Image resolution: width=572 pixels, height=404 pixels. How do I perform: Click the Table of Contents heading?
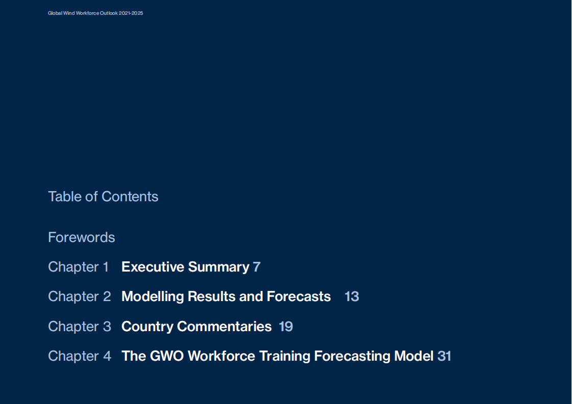pos(103,197)
